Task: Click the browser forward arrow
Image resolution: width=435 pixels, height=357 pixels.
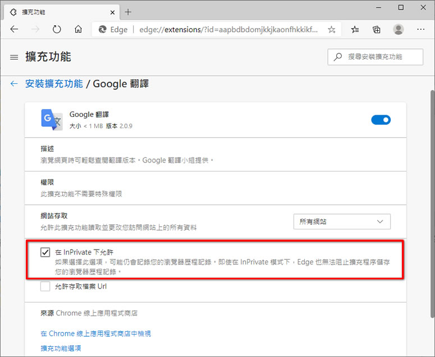Action: click(35, 29)
